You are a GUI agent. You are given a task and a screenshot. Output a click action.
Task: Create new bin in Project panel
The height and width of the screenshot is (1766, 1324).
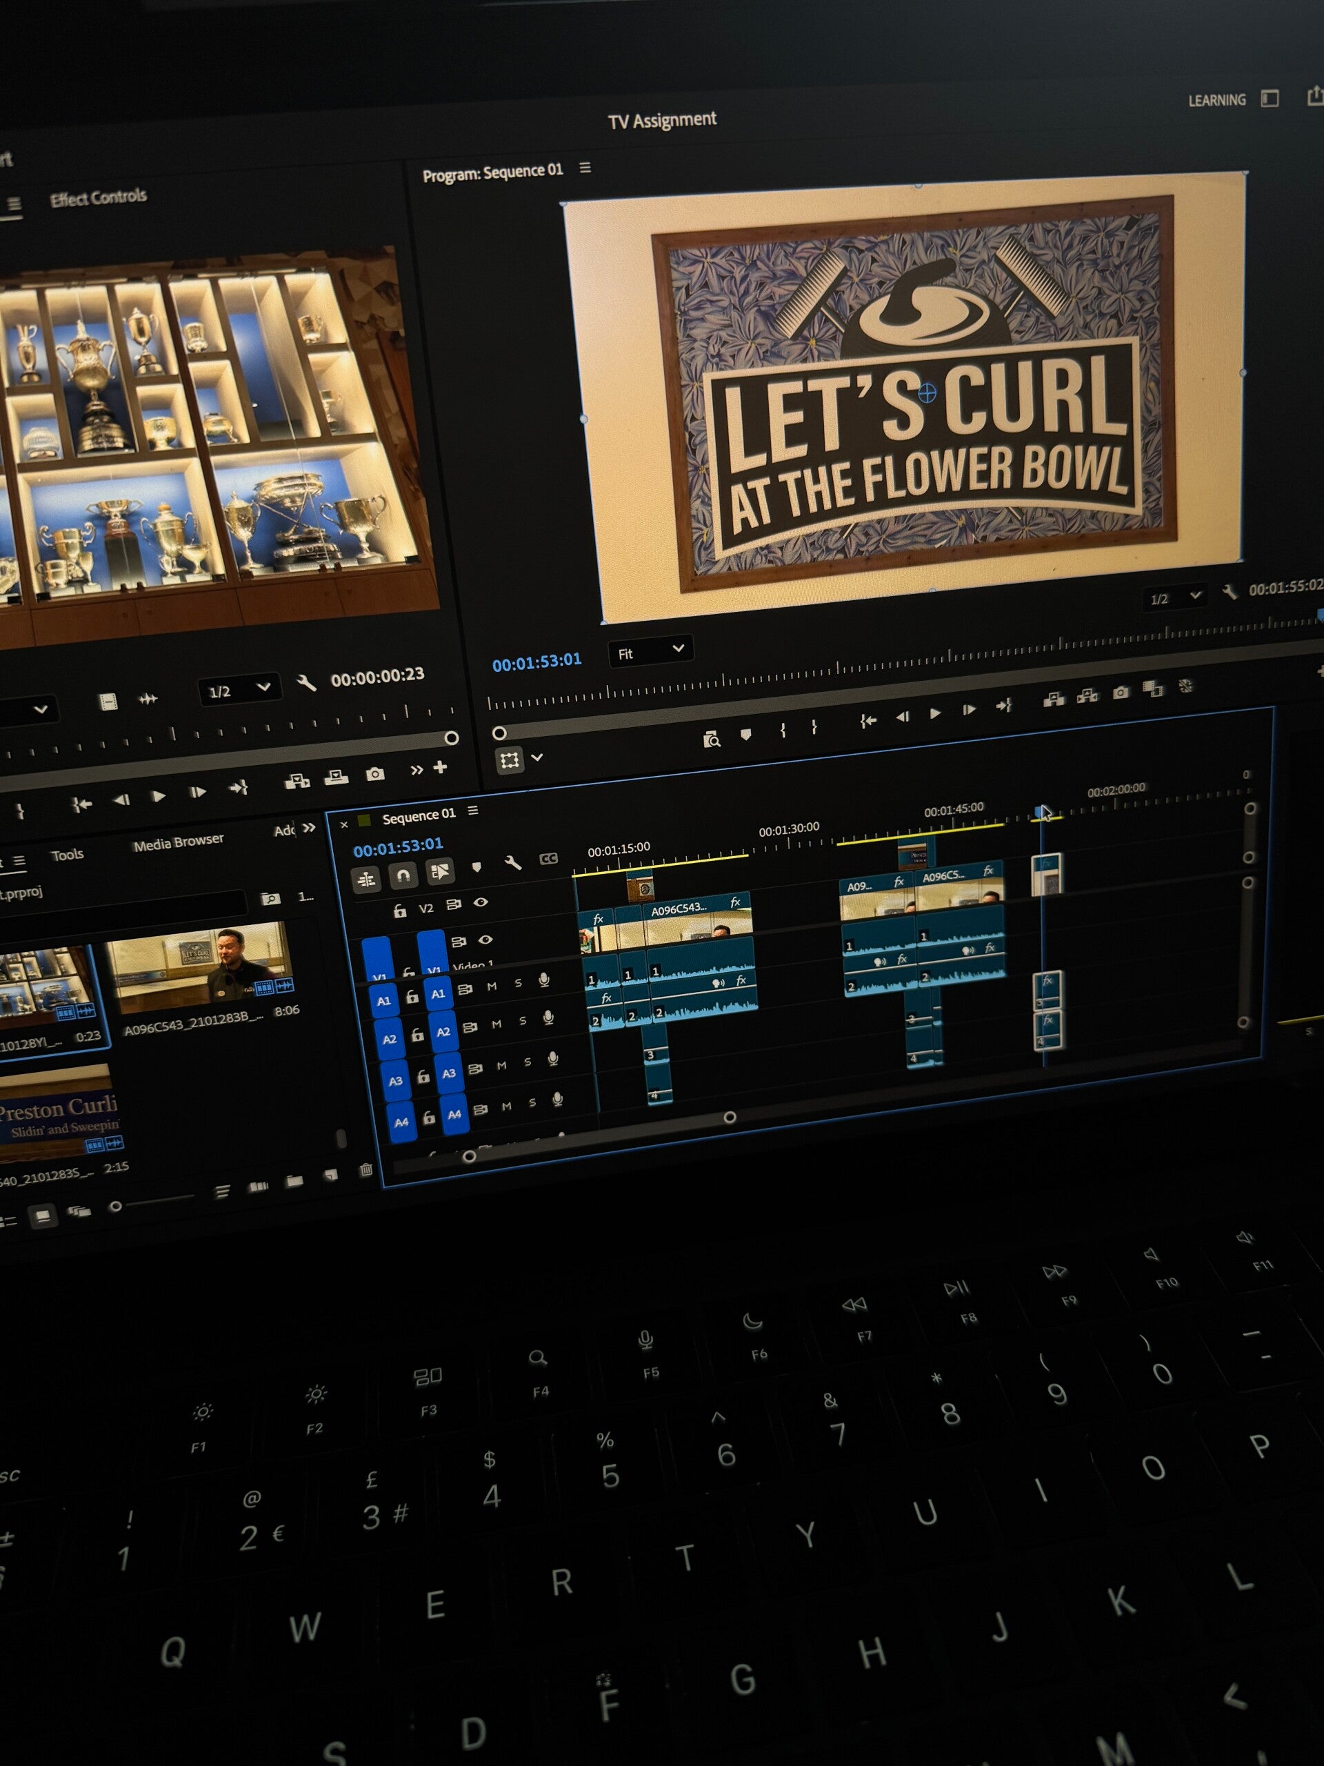pos(294,1180)
